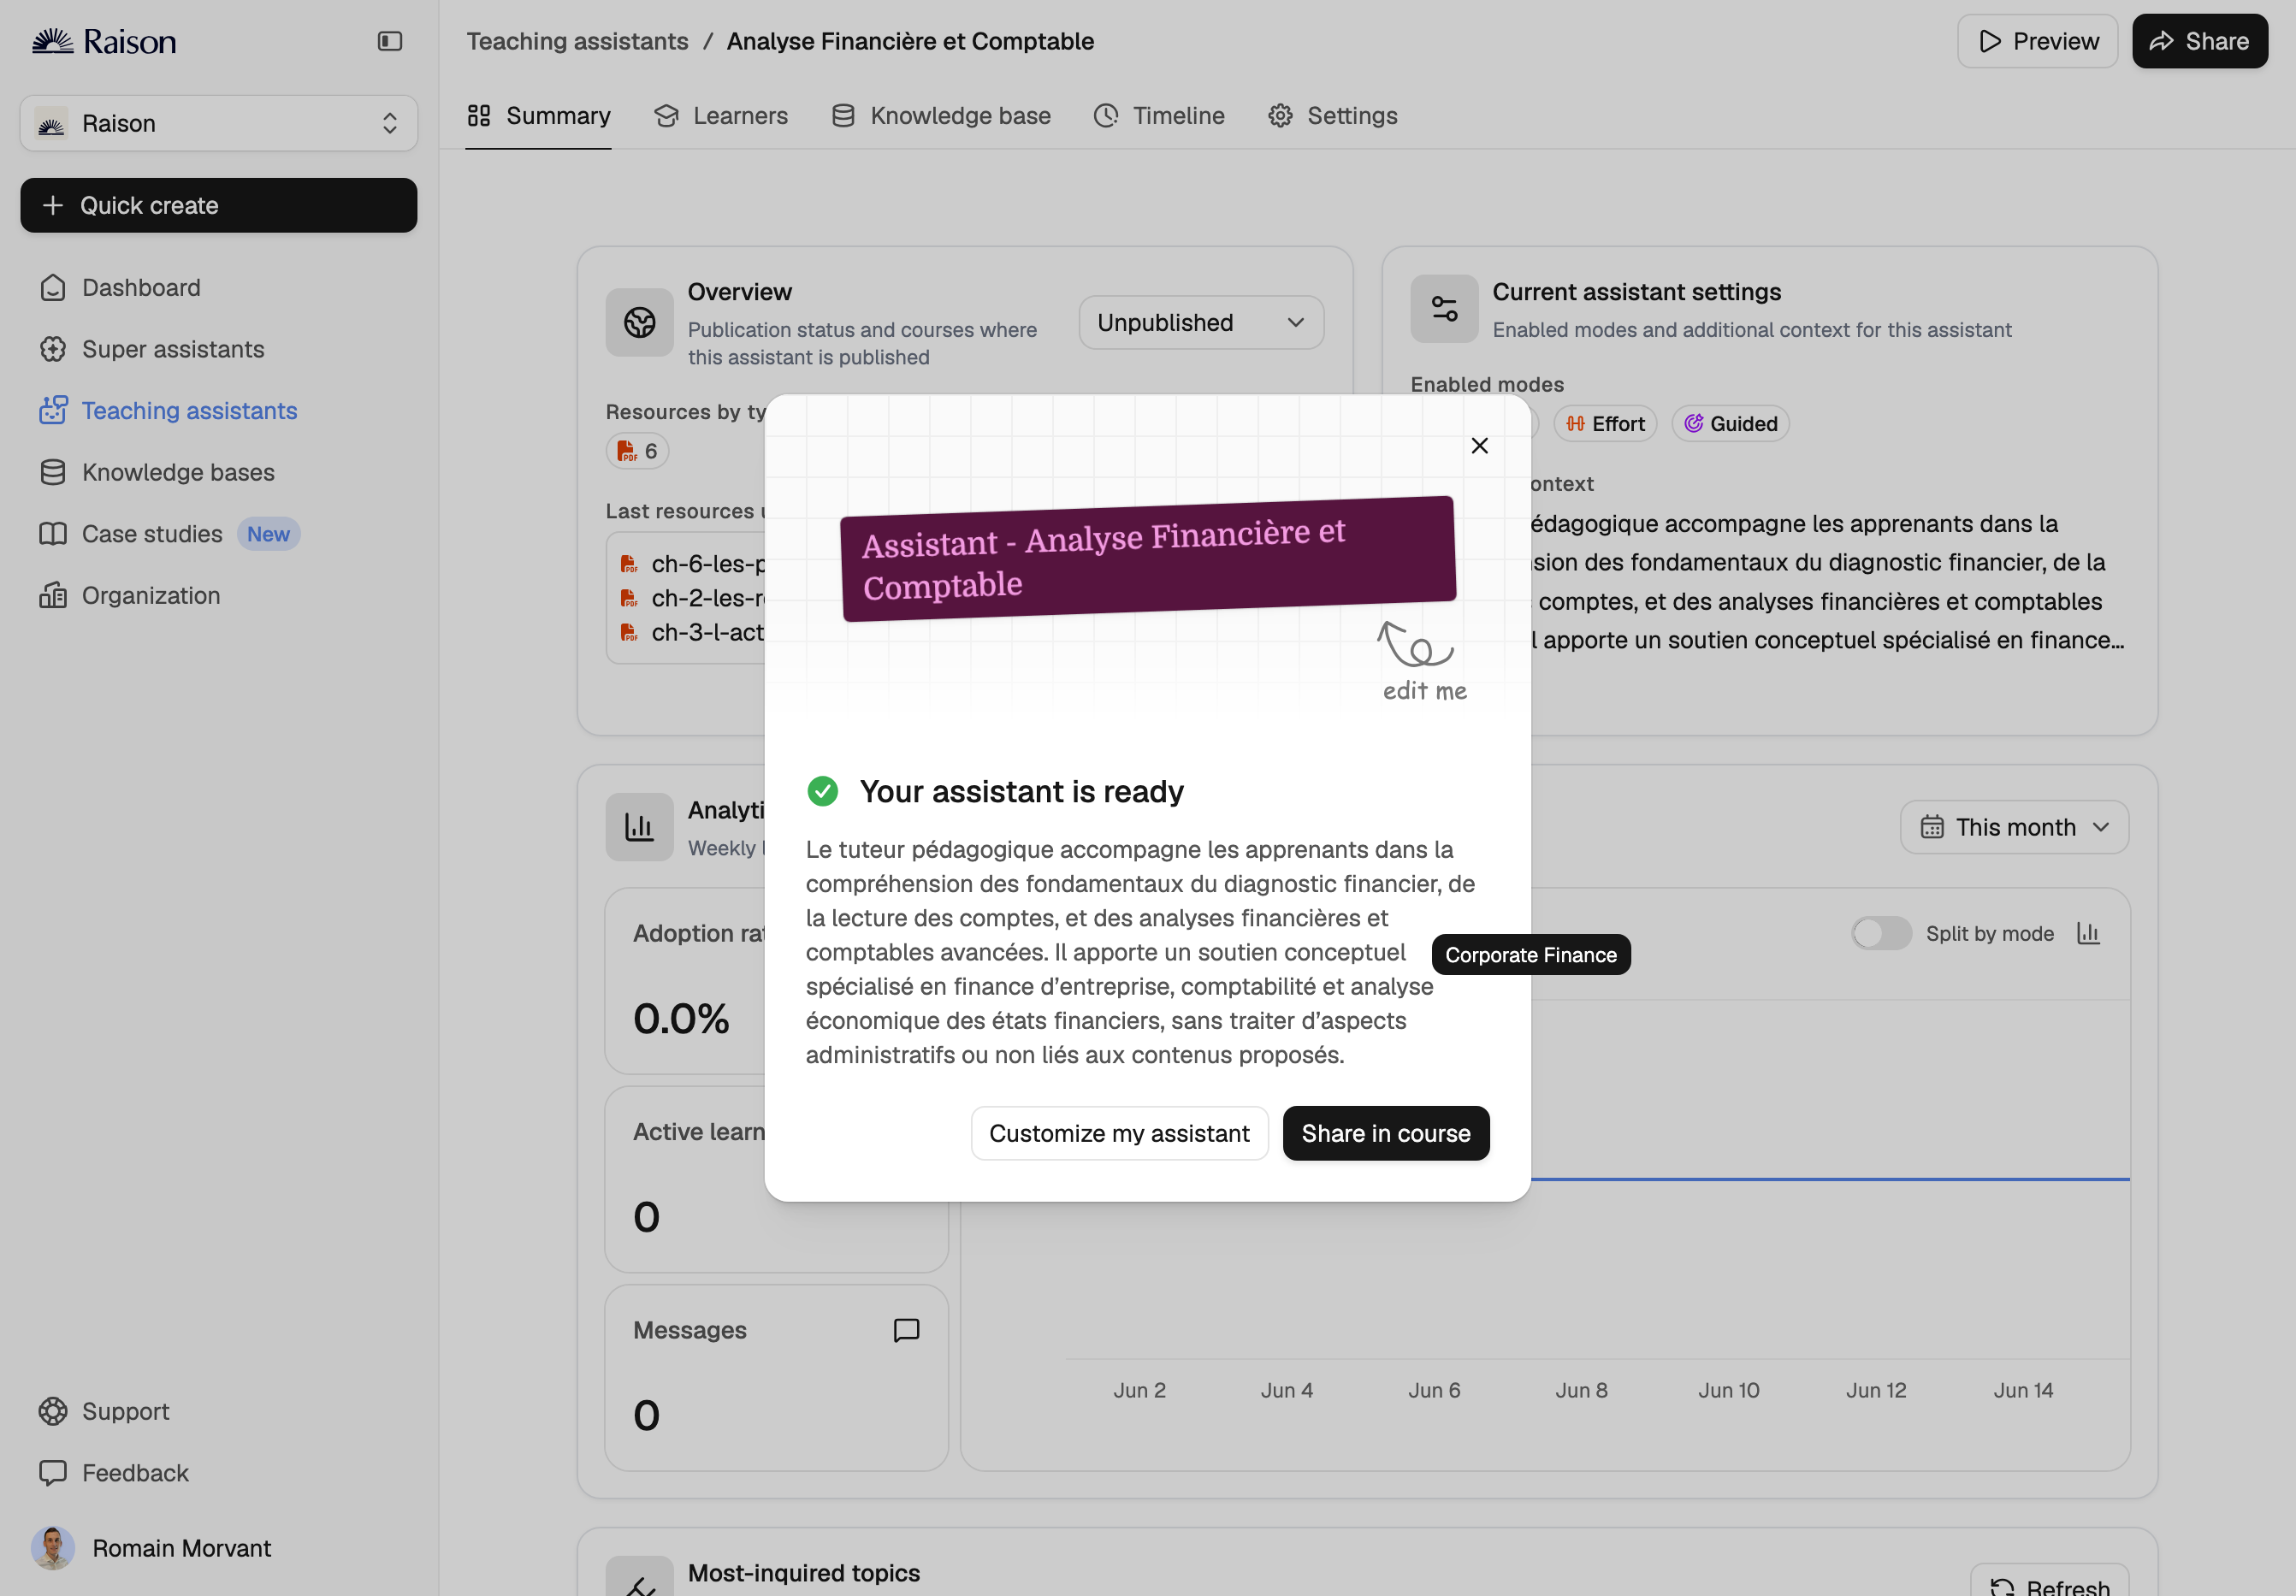Viewport: 2296px width, 1596px height.
Task: Click the Feedback speech bubble icon
Action: pos(53,1473)
